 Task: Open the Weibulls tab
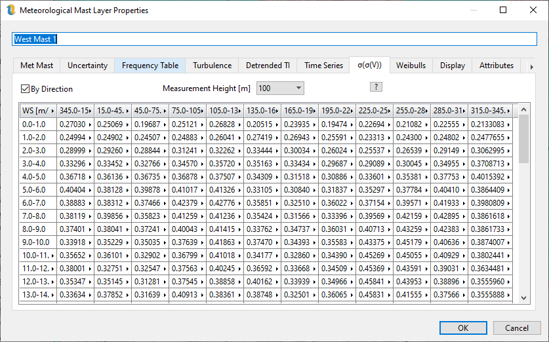(x=411, y=66)
